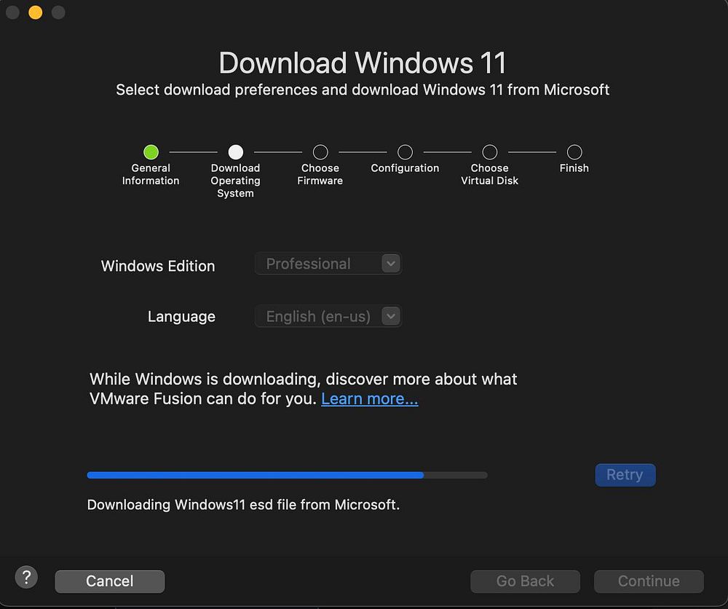This screenshot has width=728, height=609.
Task: Click the Select download preferences subtitle
Action: [x=363, y=89]
